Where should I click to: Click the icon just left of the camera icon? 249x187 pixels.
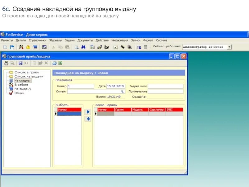[100, 47]
